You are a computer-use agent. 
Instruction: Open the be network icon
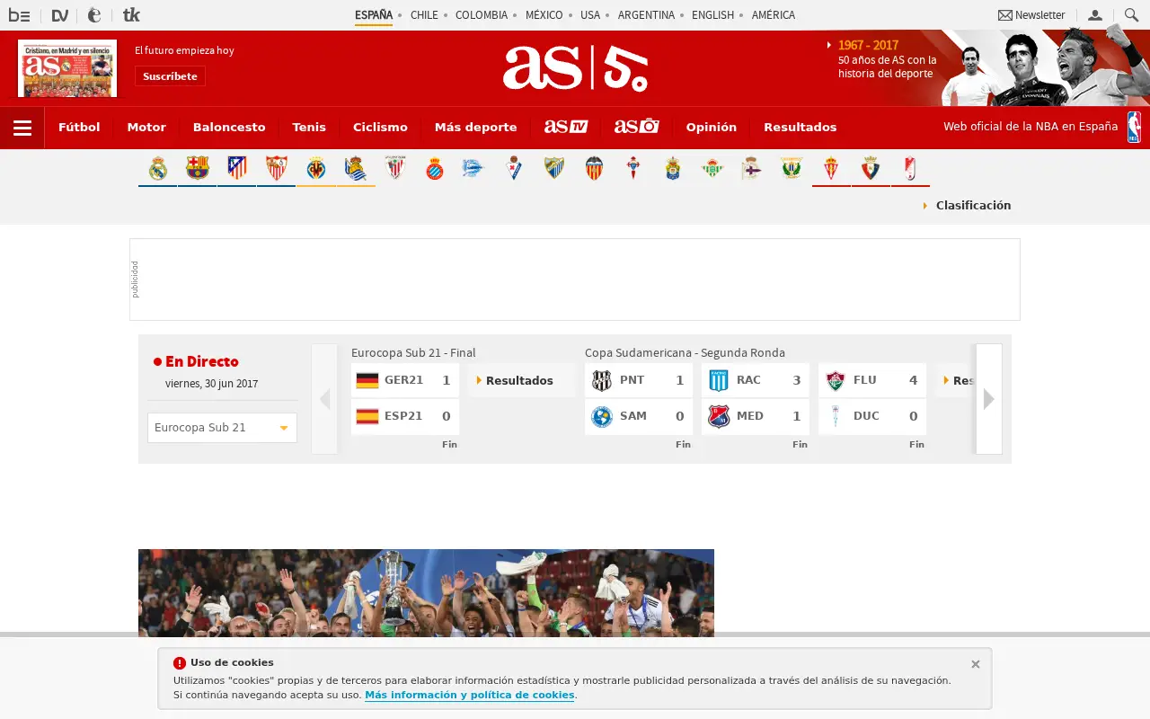tap(19, 15)
